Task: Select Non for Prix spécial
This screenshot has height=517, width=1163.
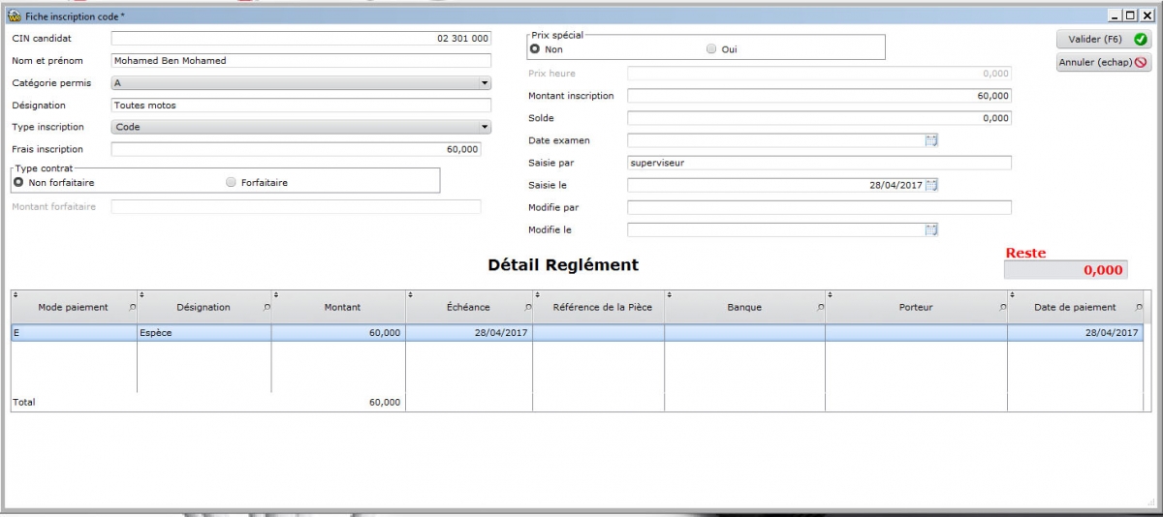Action: [x=535, y=49]
